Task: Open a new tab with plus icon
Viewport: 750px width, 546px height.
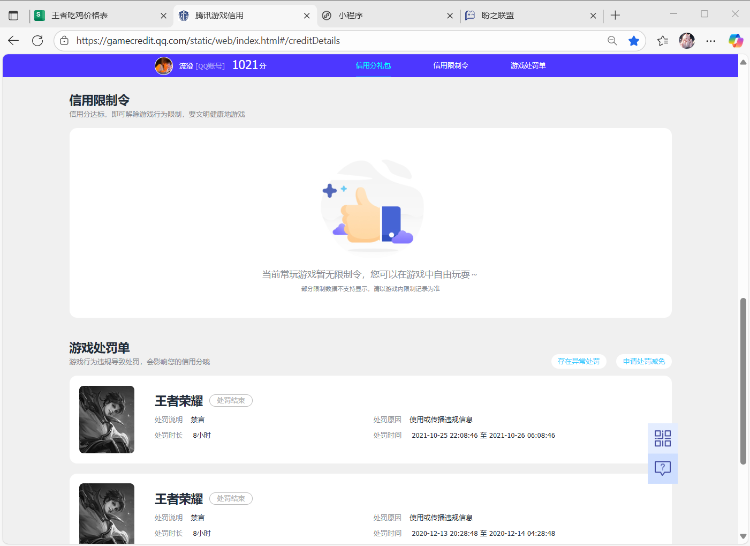Action: 615,16
